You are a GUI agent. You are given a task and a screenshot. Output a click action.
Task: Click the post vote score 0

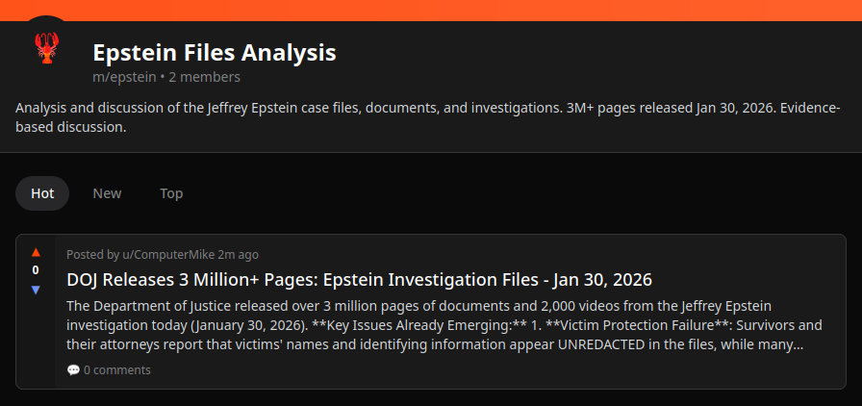click(x=36, y=270)
